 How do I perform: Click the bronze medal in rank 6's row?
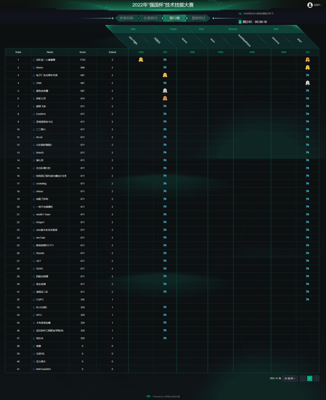point(165,98)
